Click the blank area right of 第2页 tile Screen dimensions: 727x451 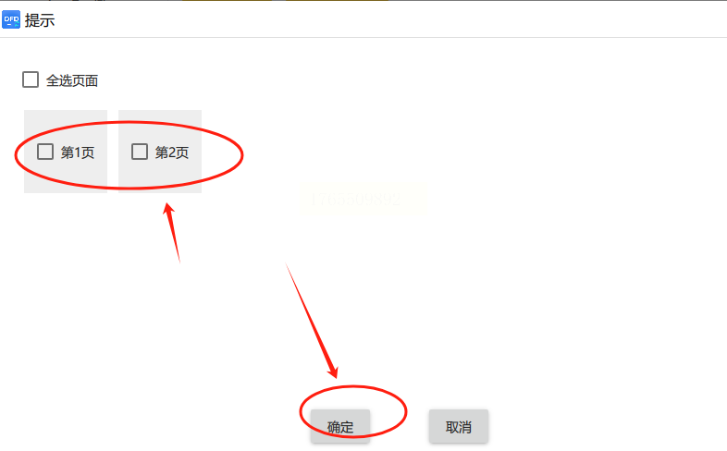(x=463, y=152)
